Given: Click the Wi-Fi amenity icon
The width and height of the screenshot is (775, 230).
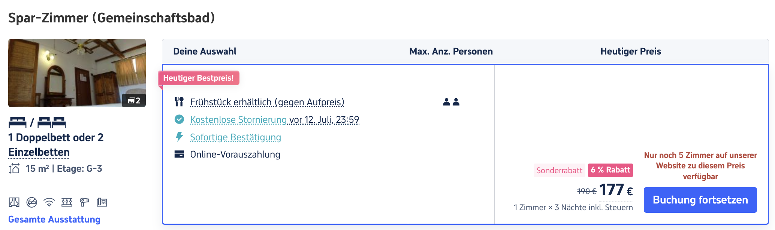Looking at the screenshot, I should (x=49, y=202).
